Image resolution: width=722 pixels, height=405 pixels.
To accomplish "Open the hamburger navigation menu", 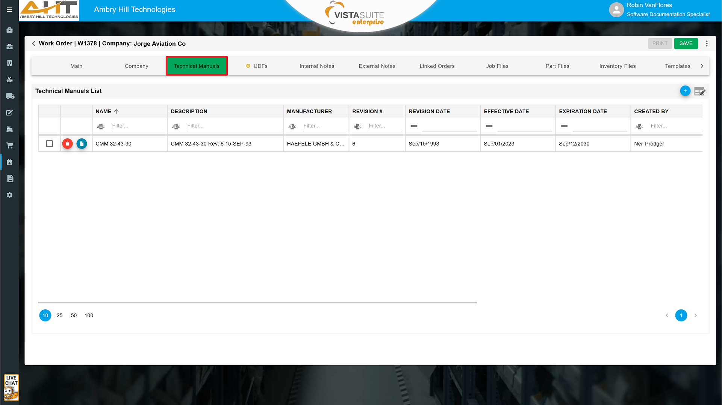I will (x=9, y=10).
